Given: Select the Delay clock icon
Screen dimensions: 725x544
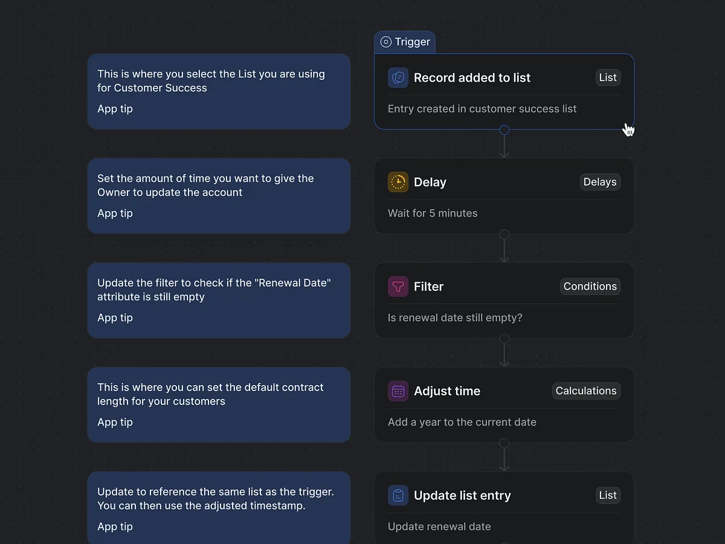Looking at the screenshot, I should [398, 182].
